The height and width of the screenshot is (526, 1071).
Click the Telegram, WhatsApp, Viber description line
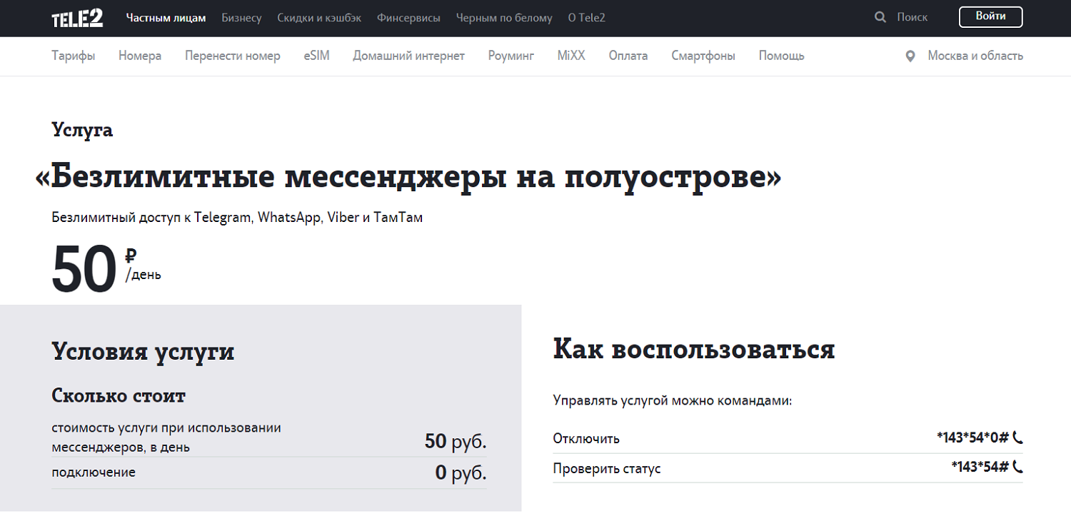click(237, 218)
